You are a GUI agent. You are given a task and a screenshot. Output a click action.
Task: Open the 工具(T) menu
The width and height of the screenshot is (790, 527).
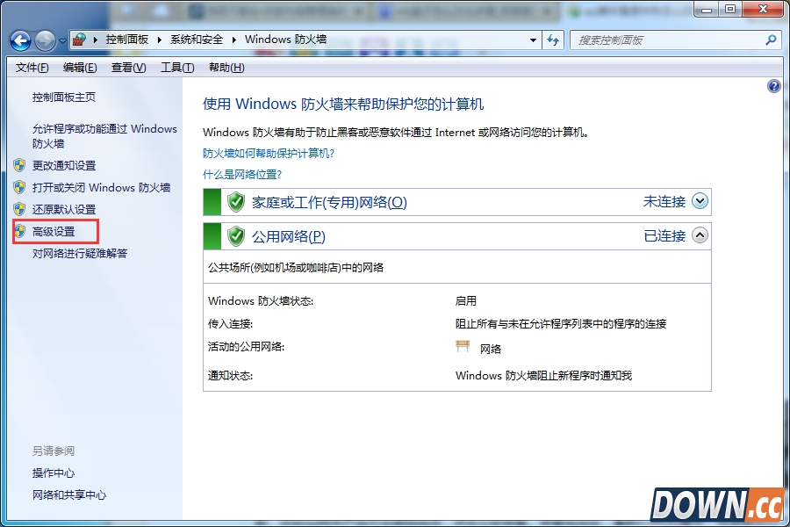176,68
